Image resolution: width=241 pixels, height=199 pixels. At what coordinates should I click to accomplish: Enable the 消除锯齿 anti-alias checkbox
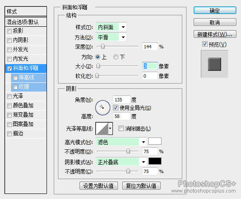click(121, 128)
